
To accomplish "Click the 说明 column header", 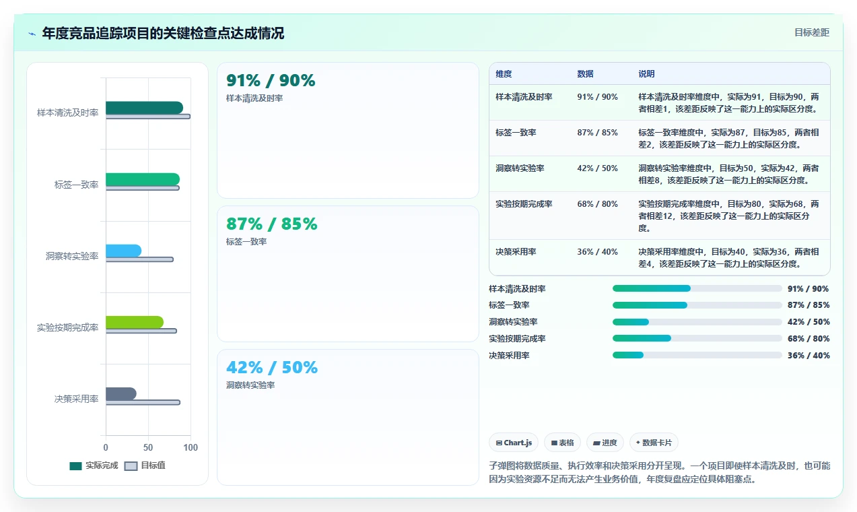I will point(646,74).
